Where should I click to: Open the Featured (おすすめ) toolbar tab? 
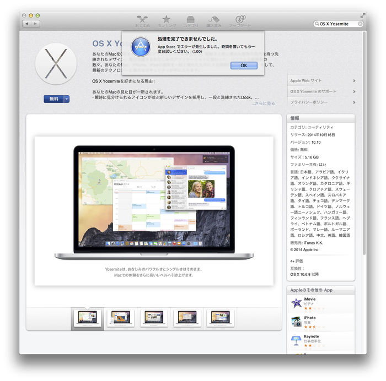(142, 21)
